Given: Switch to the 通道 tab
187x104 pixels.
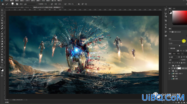Looking at the screenshot, I should pos(174,54).
